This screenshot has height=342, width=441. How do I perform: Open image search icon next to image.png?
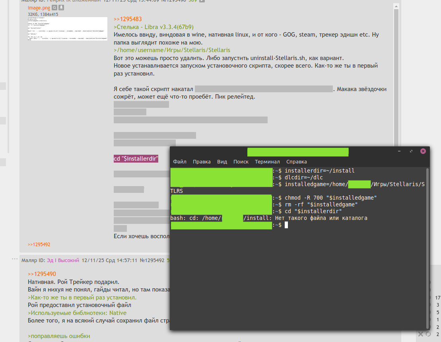(x=54, y=8)
